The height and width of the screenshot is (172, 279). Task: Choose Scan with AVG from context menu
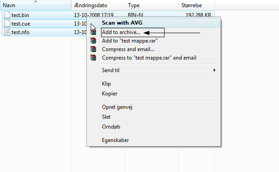coord(154,23)
